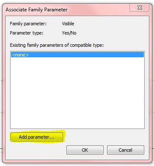Click empty area of compatible parameters list
154x166 pixels.
coord(77,93)
